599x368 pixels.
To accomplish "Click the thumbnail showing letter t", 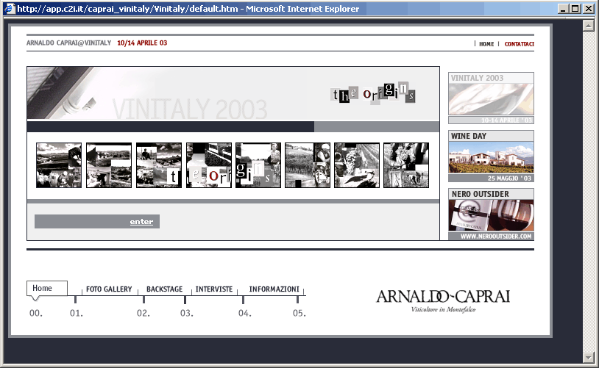I will (158, 165).
